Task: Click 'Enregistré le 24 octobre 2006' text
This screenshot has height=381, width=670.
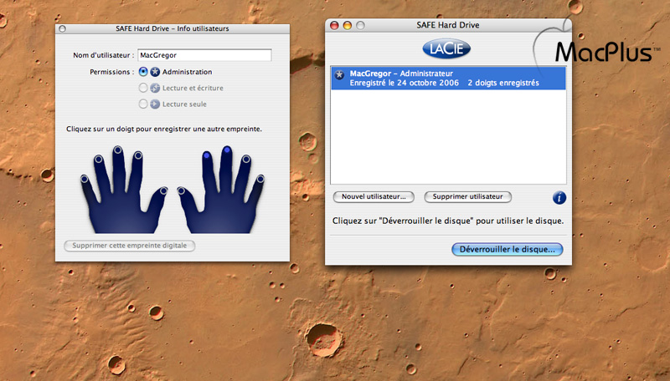Action: pyautogui.click(x=405, y=83)
